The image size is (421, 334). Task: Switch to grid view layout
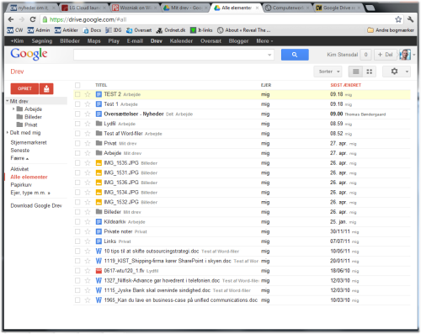click(x=370, y=72)
